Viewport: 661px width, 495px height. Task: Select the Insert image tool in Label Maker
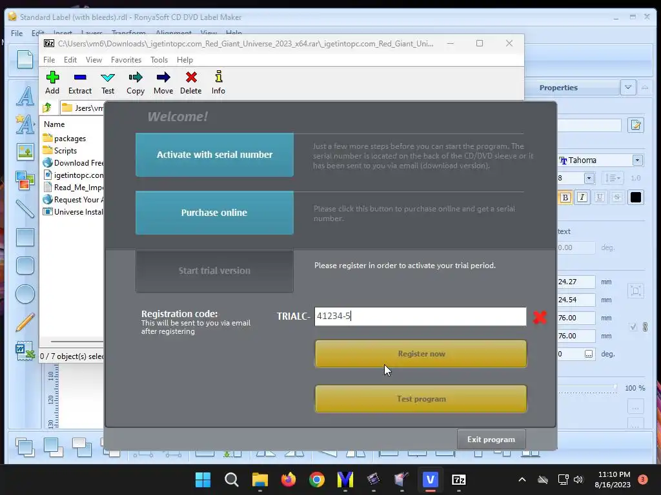[x=25, y=152]
